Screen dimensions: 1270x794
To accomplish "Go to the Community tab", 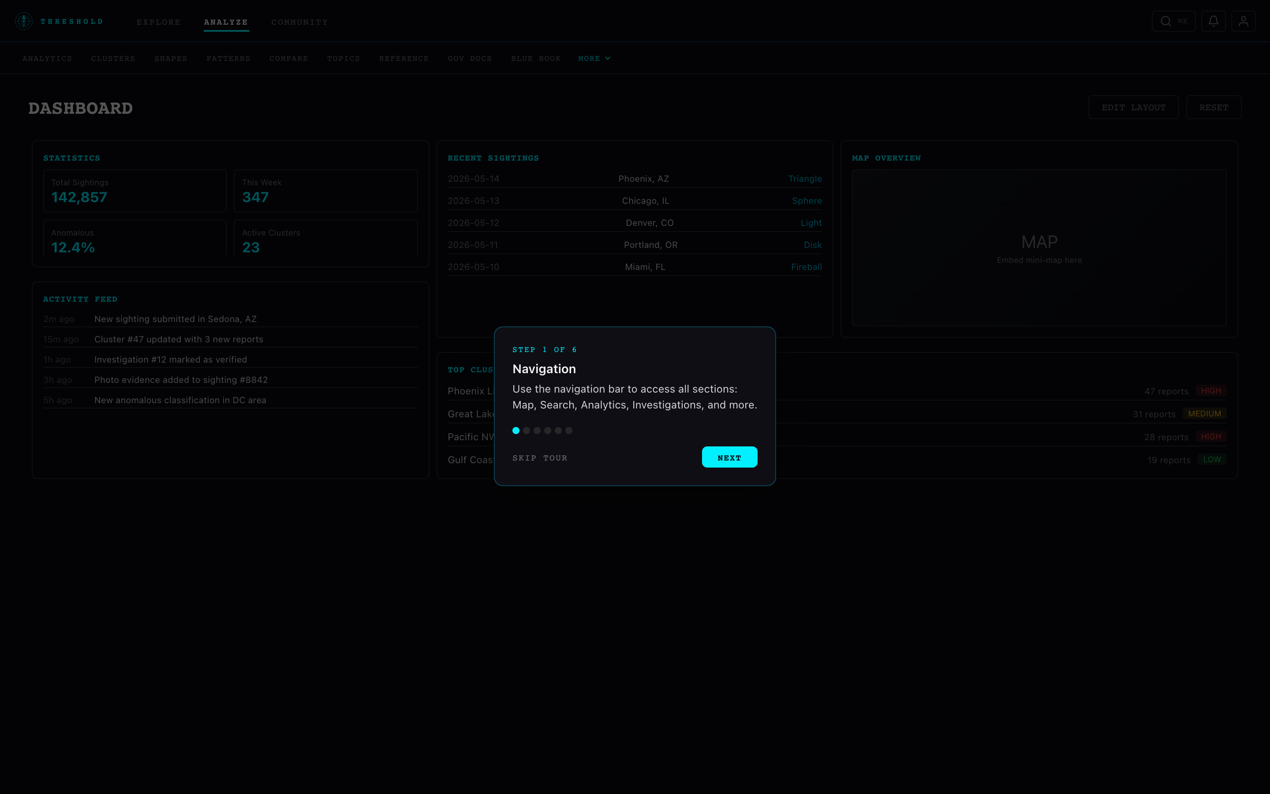I will (300, 22).
